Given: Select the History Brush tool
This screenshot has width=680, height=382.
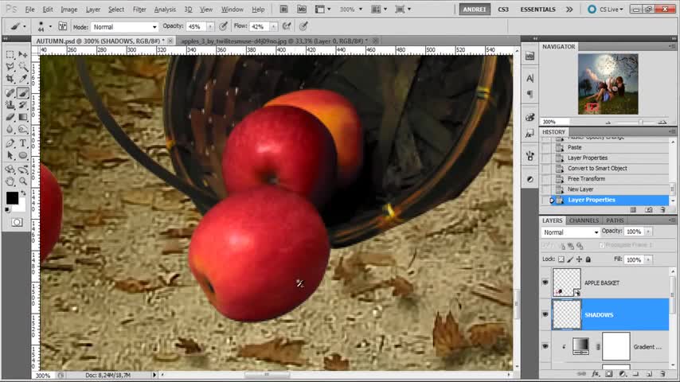Looking at the screenshot, I should [x=23, y=105].
